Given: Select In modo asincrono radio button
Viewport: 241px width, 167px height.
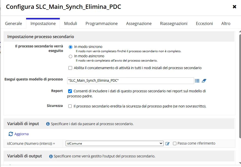Looking at the screenshot, I should pyautogui.click(x=70, y=56).
